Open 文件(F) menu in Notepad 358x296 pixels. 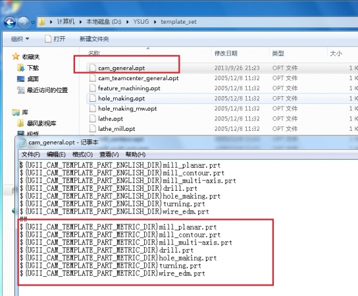coord(30,155)
